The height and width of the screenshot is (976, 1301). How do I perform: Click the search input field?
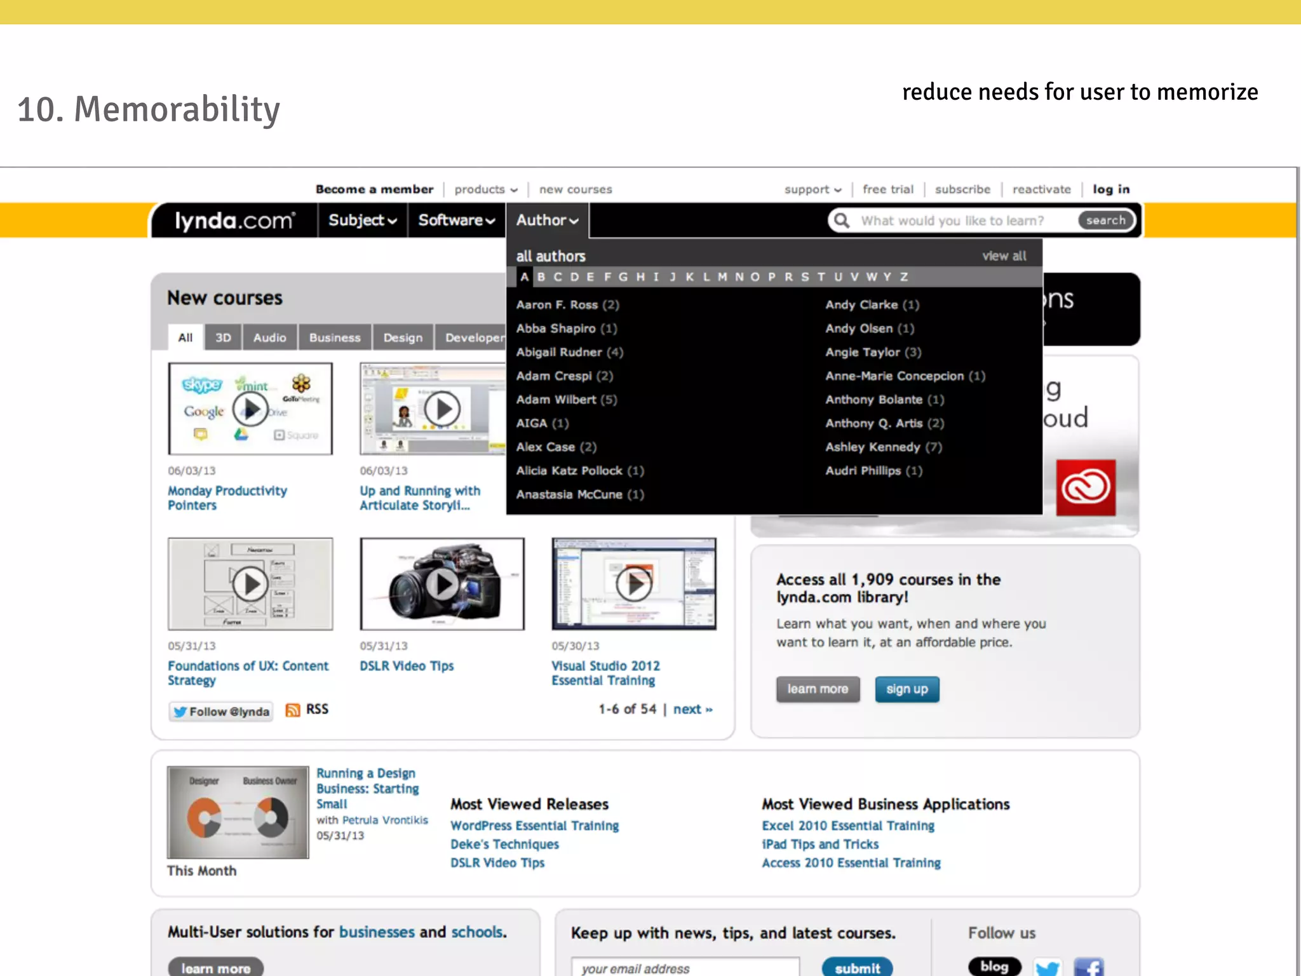966,220
